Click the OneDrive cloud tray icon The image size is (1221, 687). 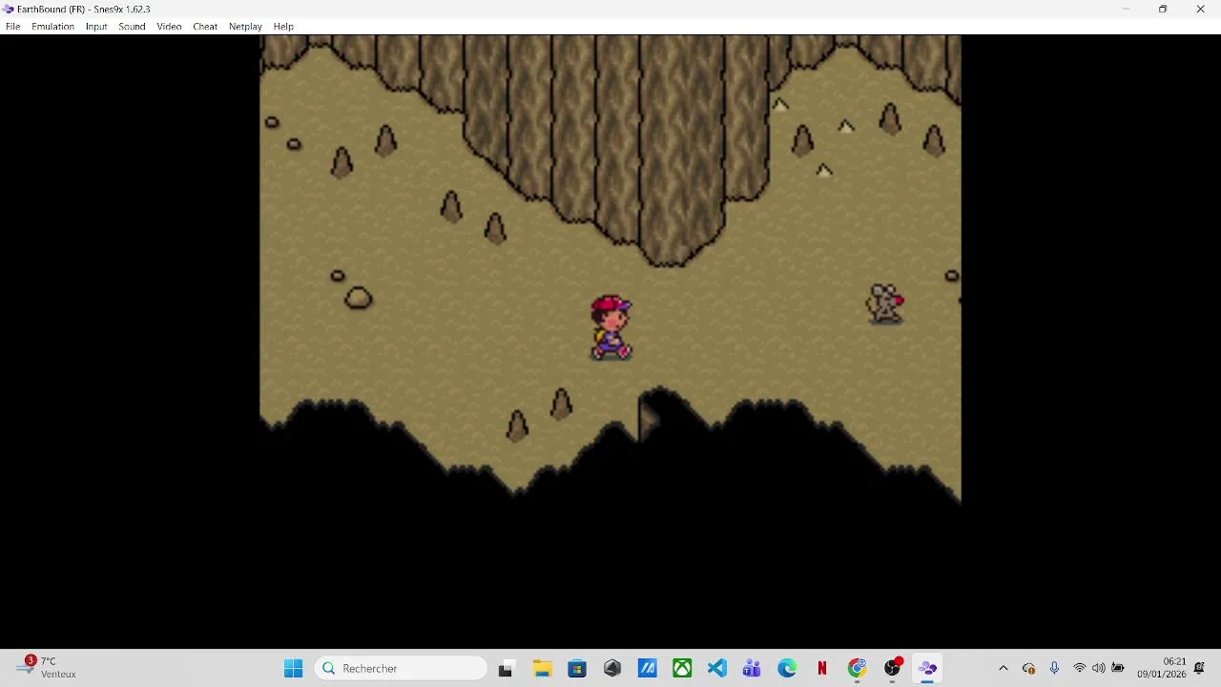pos(1029,669)
